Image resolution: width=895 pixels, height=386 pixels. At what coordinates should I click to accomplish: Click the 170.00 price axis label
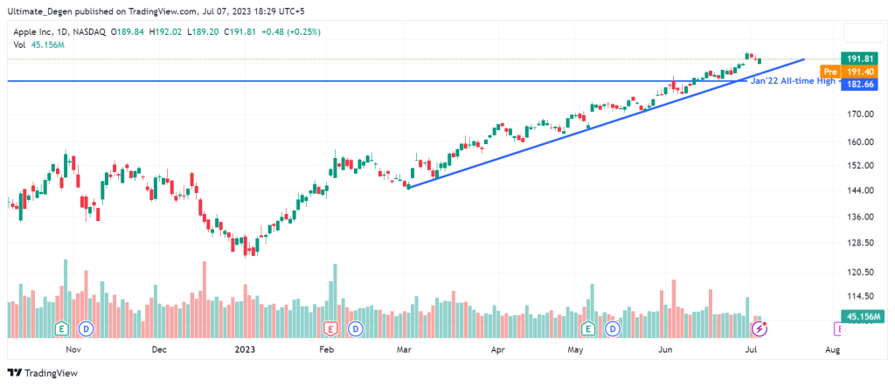(x=861, y=114)
